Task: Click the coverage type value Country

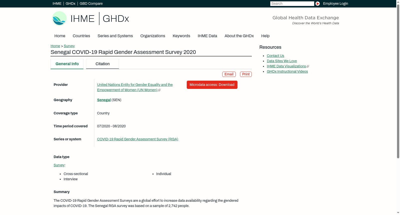Action: [x=103, y=113]
